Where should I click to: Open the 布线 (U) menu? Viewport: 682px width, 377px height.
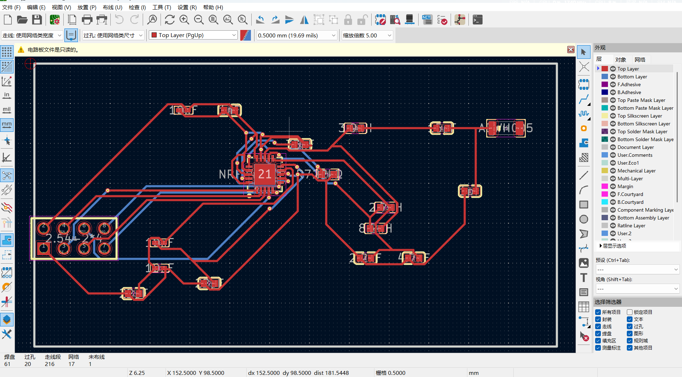pyautogui.click(x=112, y=7)
